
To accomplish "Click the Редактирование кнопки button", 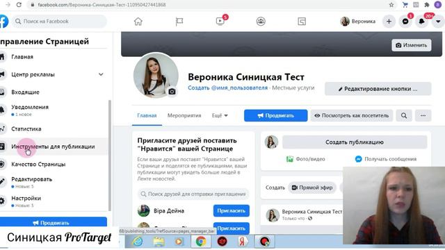I will pyautogui.click(x=378, y=89).
